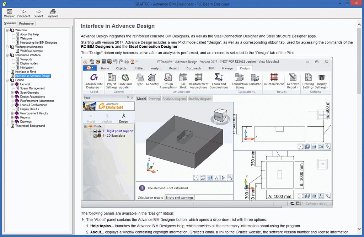The height and width of the screenshot is (237, 364).
Task: Click the Bar Stock icon
Action: pyautogui.click(x=183, y=77)
